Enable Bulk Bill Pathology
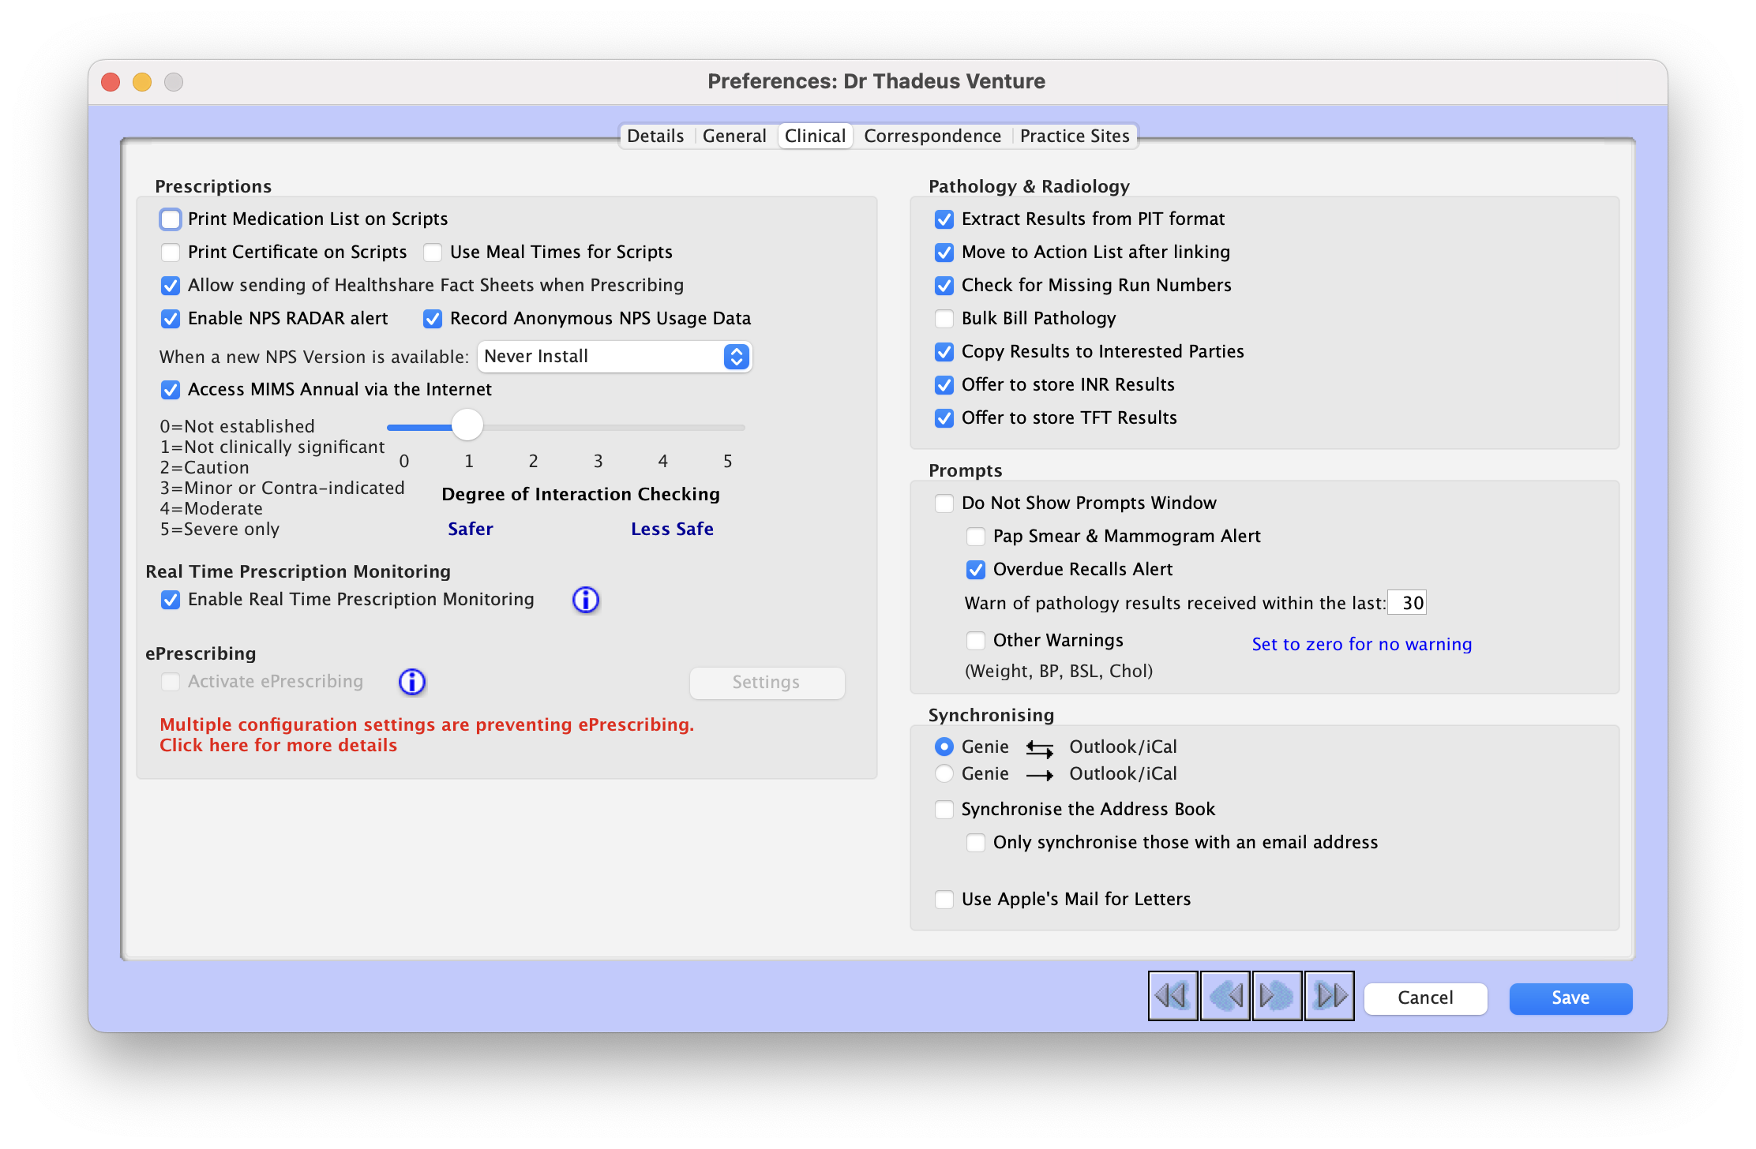 coord(944,319)
